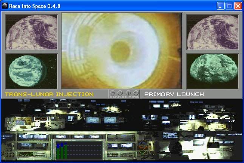Click the second mission timer dial from left
The image size is (244, 163).
coord(120,93)
